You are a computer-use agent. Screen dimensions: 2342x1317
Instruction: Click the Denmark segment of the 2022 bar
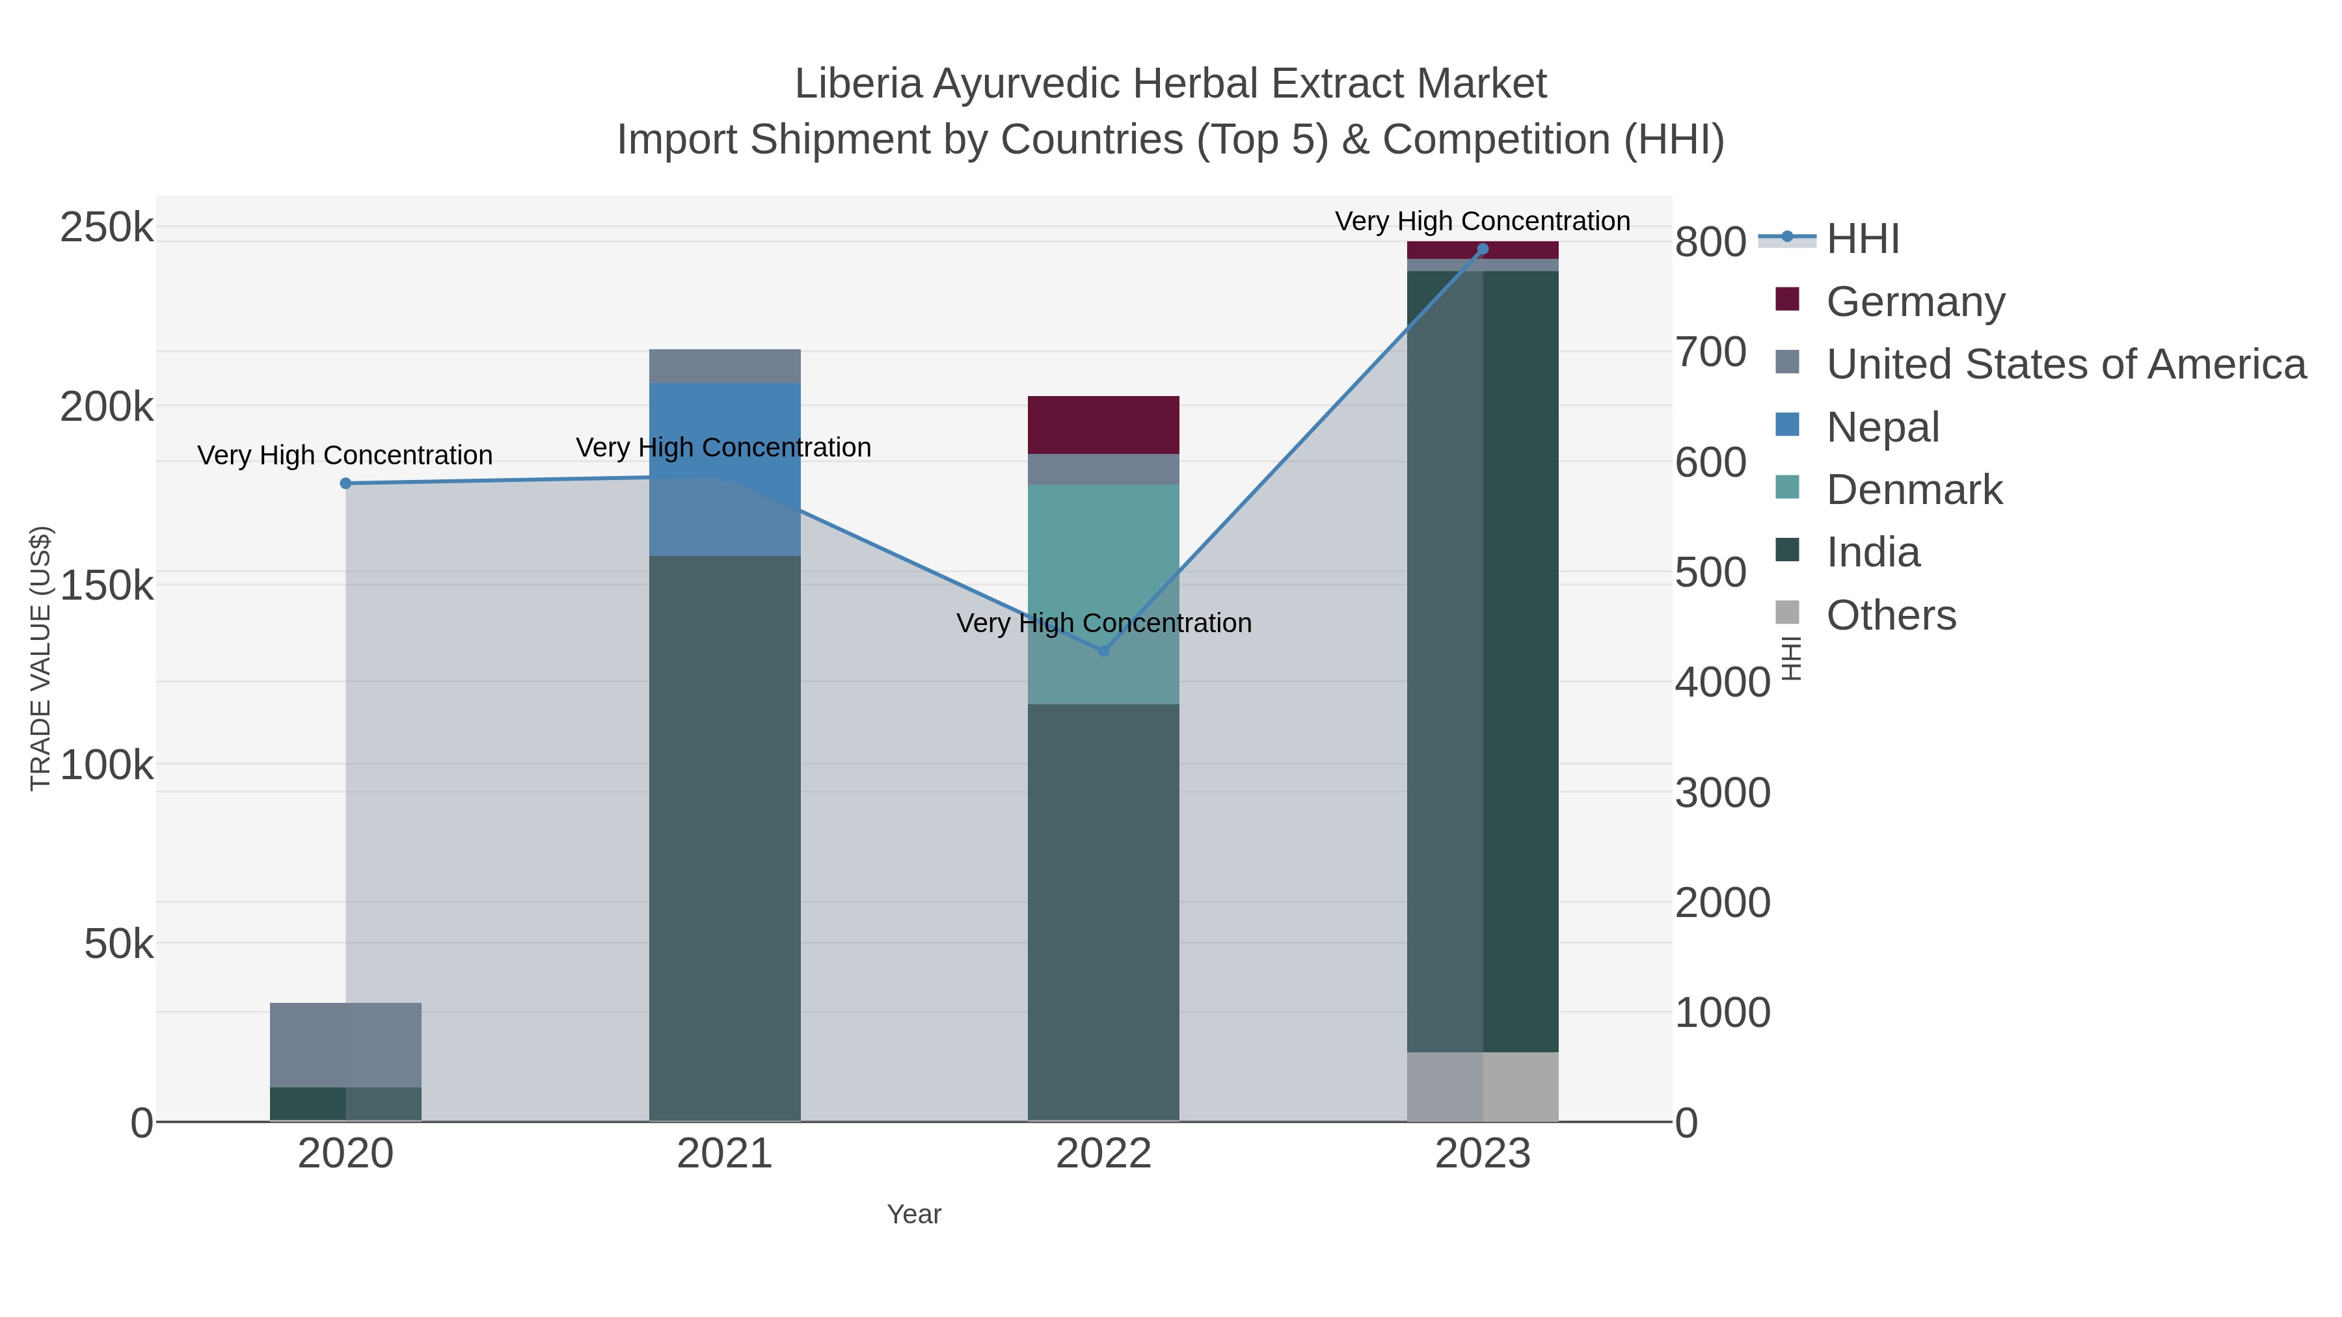click(1104, 594)
